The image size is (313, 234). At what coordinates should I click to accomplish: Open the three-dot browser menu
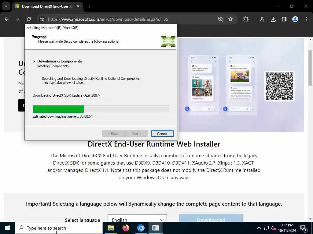tap(306, 19)
